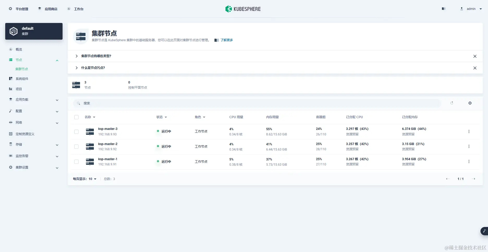Expand 应用负载 sidebar section
Screen dimensions: 488x252
click(x=57, y=100)
